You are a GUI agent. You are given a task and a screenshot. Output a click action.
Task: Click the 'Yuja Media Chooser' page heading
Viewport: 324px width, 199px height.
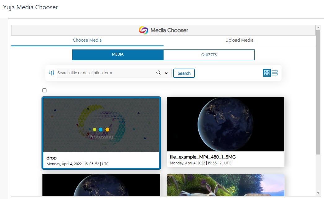coord(30,7)
